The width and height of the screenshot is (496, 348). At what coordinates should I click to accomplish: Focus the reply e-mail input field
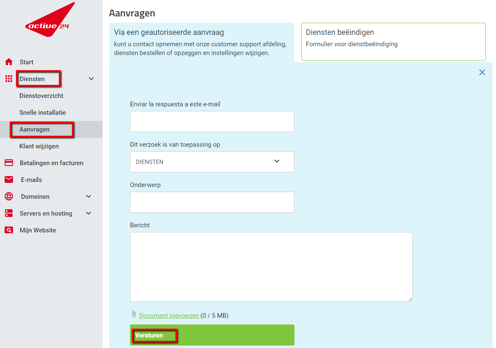212,121
